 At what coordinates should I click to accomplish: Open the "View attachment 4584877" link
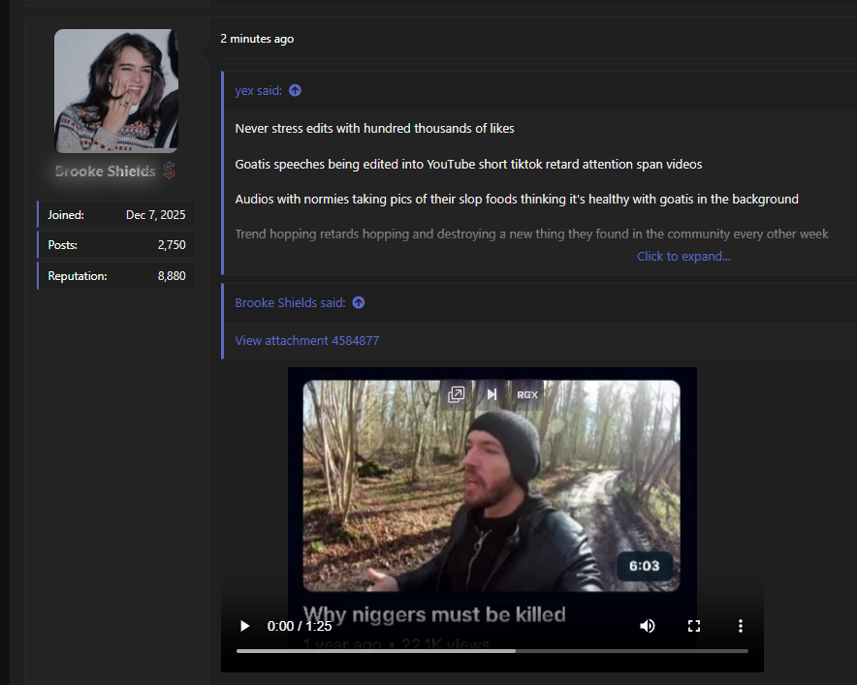[306, 340]
